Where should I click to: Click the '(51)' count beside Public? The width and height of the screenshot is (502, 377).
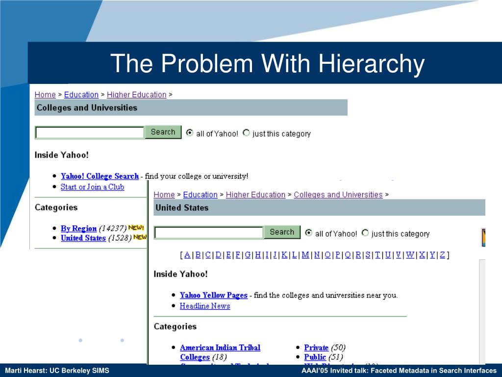coord(335,357)
